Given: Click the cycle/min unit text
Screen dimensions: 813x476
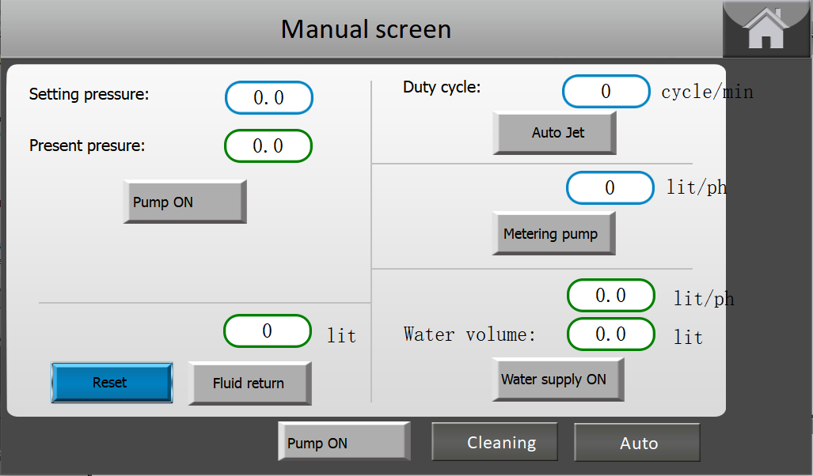Looking at the screenshot, I should pos(707,93).
